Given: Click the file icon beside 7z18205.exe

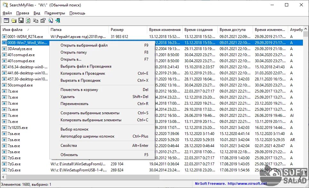Looking at the screenshot, I should [x=4, y=128].
